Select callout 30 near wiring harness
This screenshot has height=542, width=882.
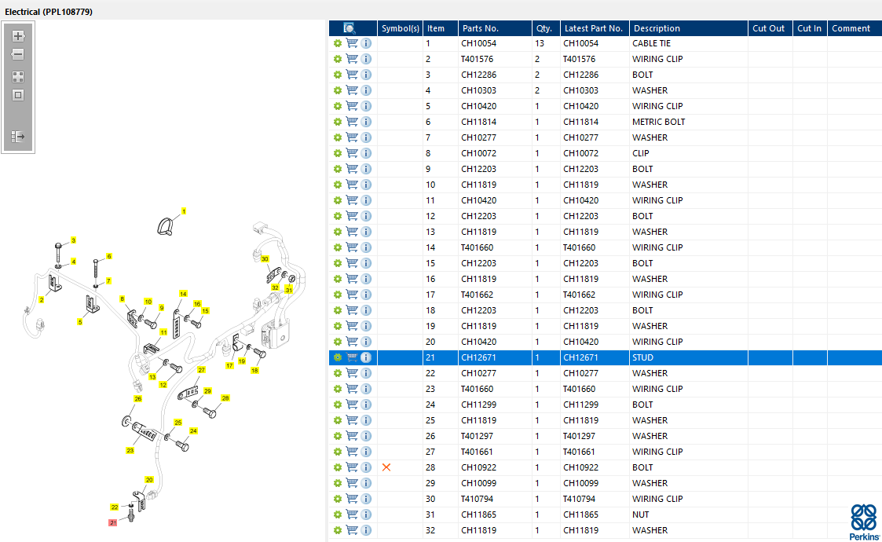click(265, 259)
